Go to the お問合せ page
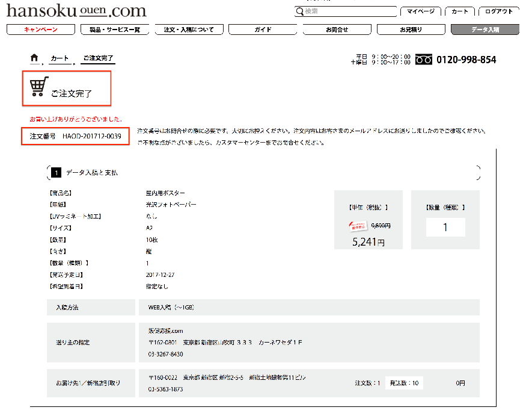Image resolution: width=529 pixels, height=416 pixels. point(337,29)
